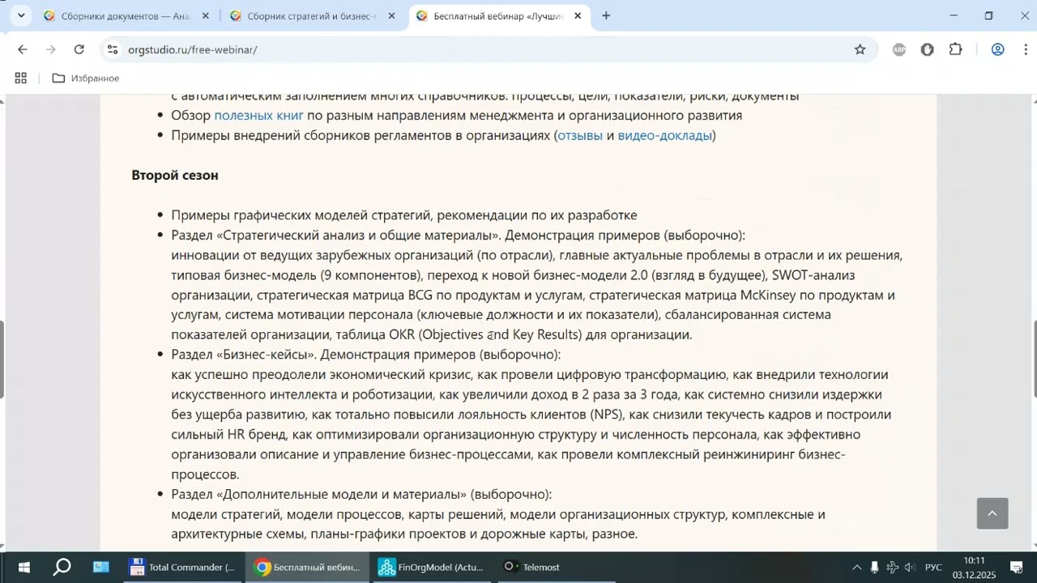This screenshot has height=583, width=1037.
Task: Open Chrome's three-dot menu
Action: click(x=1026, y=49)
